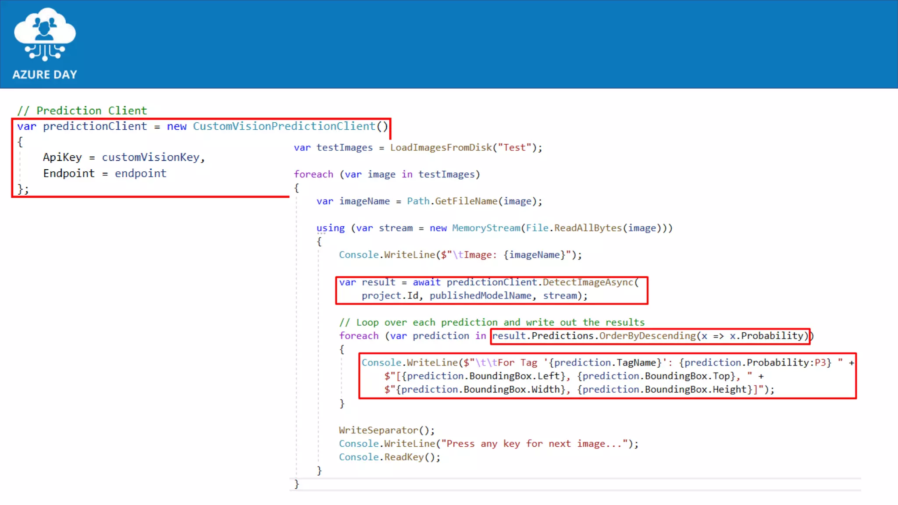This screenshot has height=505, width=898.
Task: Click LoadImagesFromDisk method call
Action: [x=441, y=148]
